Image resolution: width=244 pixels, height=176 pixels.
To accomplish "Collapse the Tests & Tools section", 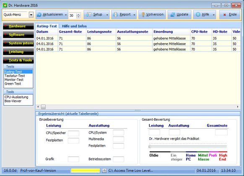I will [x=18, y=60].
